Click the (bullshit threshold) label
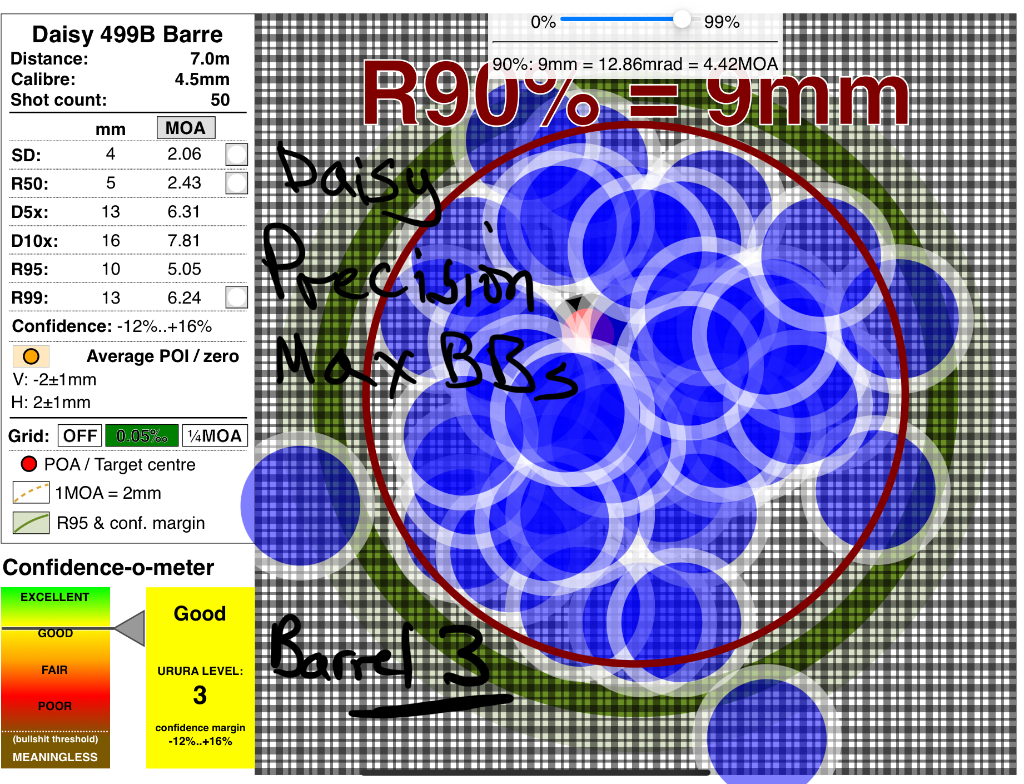The height and width of the screenshot is (784, 1024). click(x=56, y=740)
